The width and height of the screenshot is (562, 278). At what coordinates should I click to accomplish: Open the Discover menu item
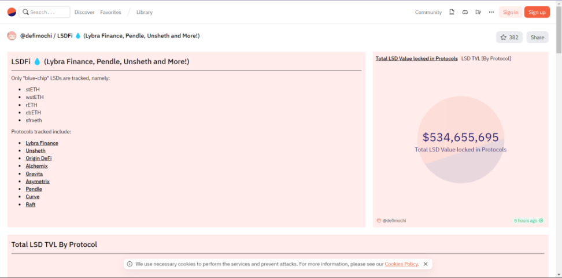tap(84, 12)
